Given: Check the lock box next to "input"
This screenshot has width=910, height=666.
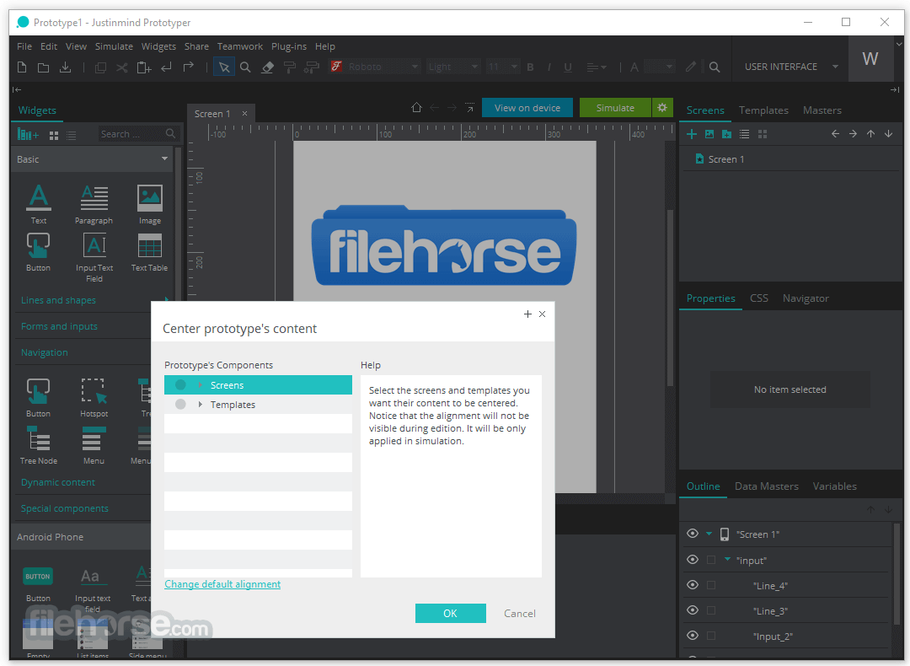Looking at the screenshot, I should click(711, 561).
